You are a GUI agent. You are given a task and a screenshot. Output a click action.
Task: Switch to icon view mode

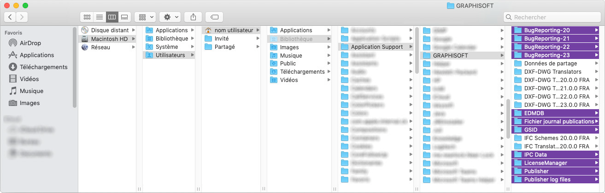click(86, 17)
